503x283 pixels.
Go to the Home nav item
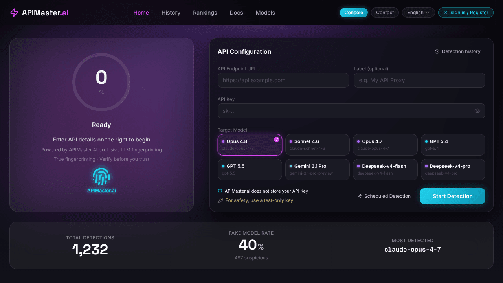(x=141, y=13)
